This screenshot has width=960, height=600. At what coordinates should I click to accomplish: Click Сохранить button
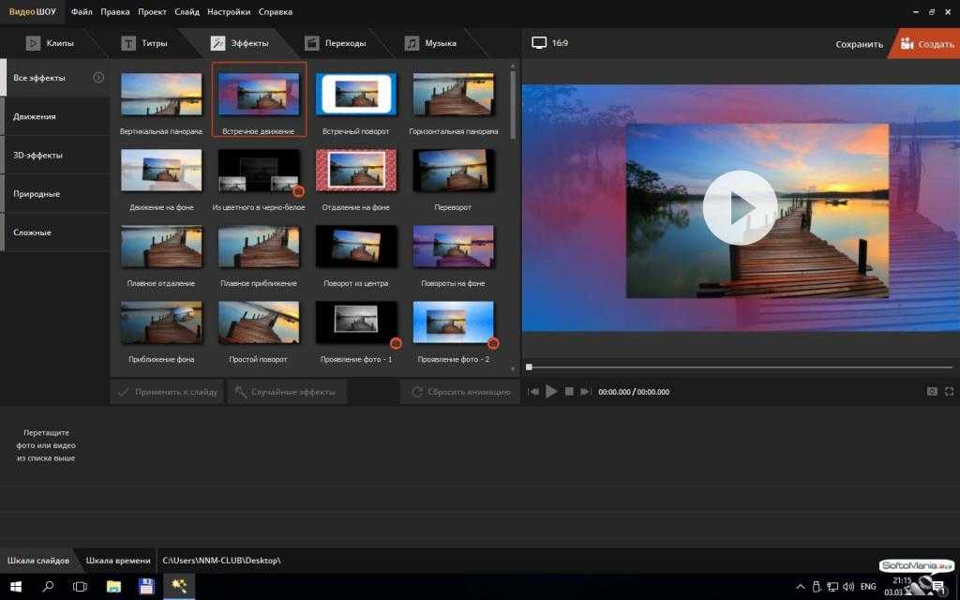(x=859, y=44)
